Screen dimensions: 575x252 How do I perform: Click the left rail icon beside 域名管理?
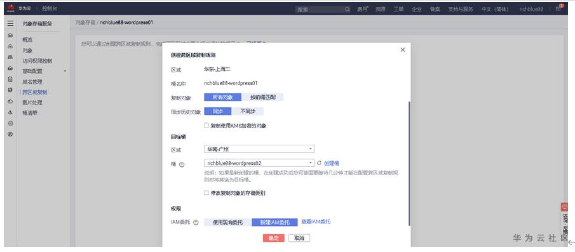10,79
